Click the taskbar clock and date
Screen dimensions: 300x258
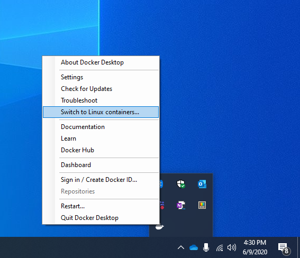tap(255, 247)
